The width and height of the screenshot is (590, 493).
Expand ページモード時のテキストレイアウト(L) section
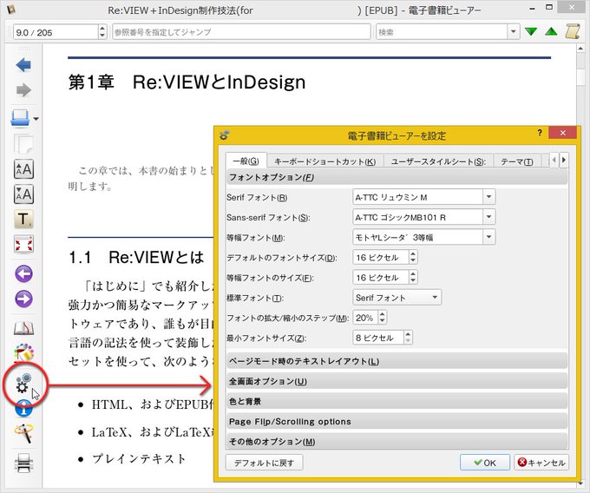pyautogui.click(x=397, y=361)
